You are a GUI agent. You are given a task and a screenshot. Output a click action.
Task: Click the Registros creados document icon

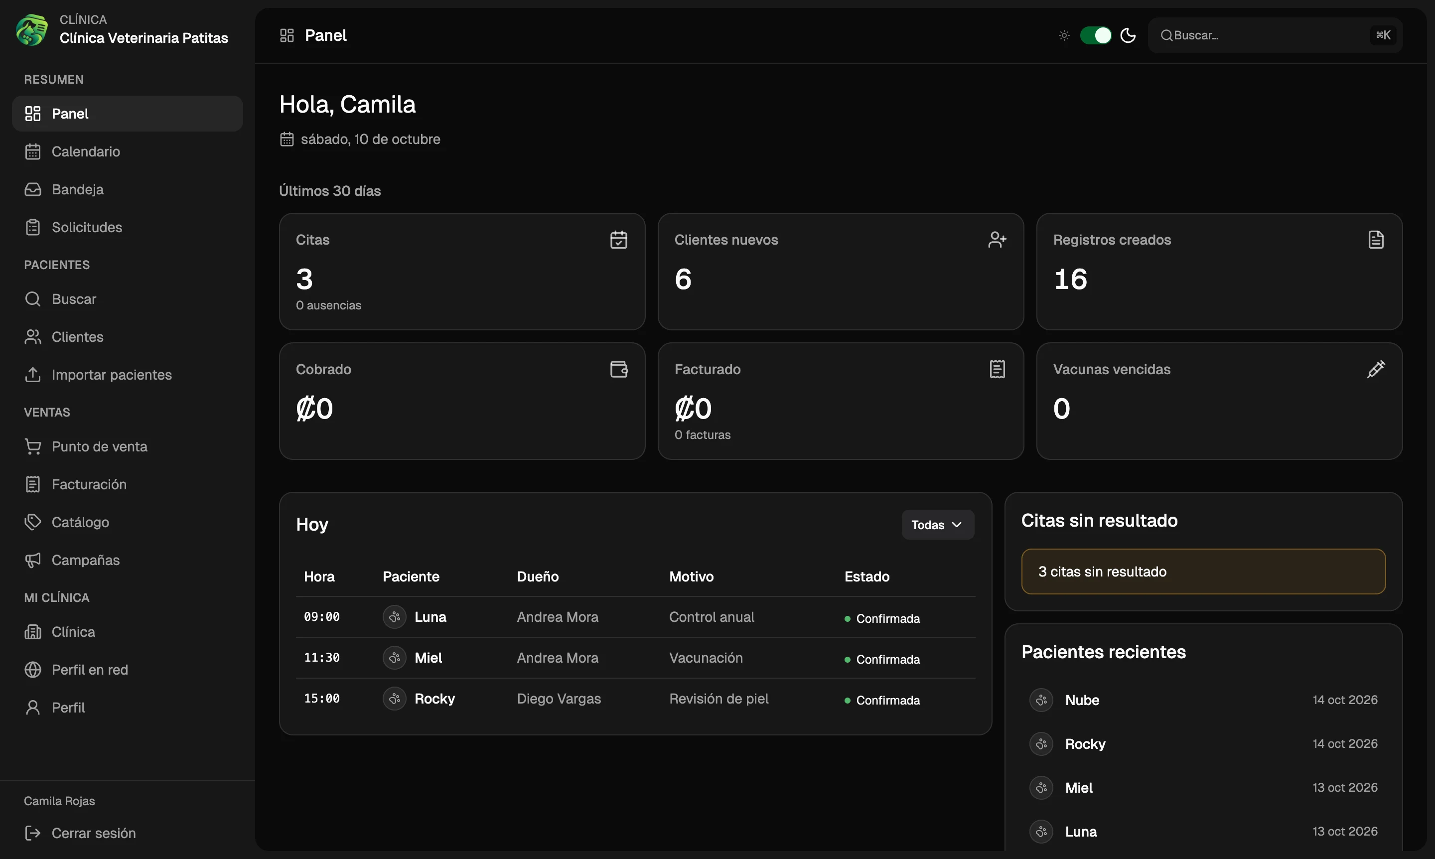[1376, 240]
